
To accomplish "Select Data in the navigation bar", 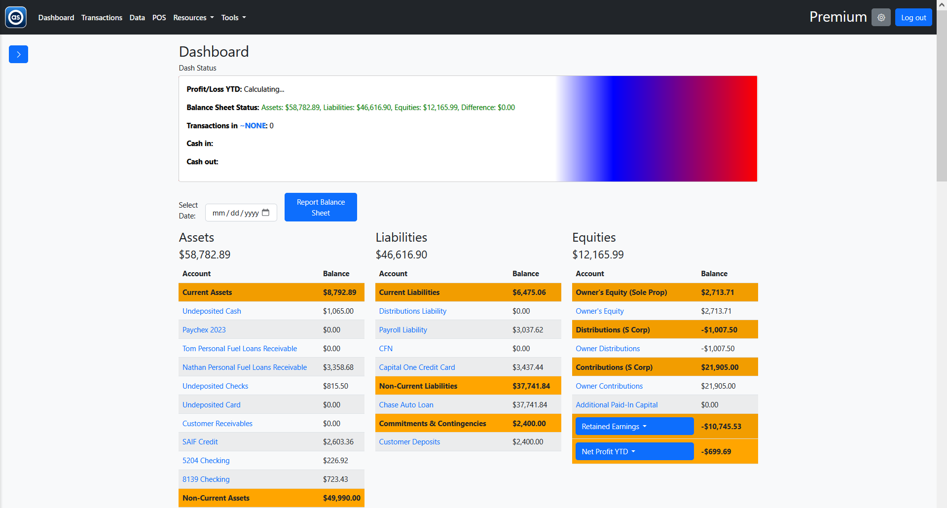I will pyautogui.click(x=137, y=17).
